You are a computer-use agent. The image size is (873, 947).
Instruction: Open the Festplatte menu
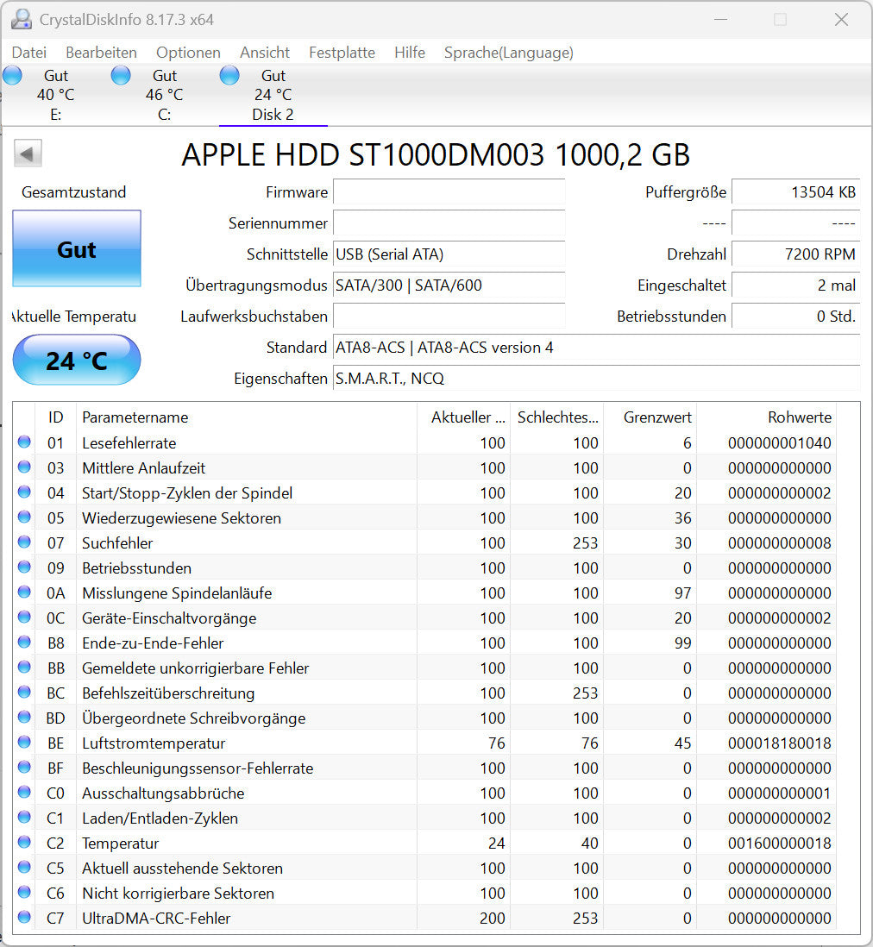point(342,53)
